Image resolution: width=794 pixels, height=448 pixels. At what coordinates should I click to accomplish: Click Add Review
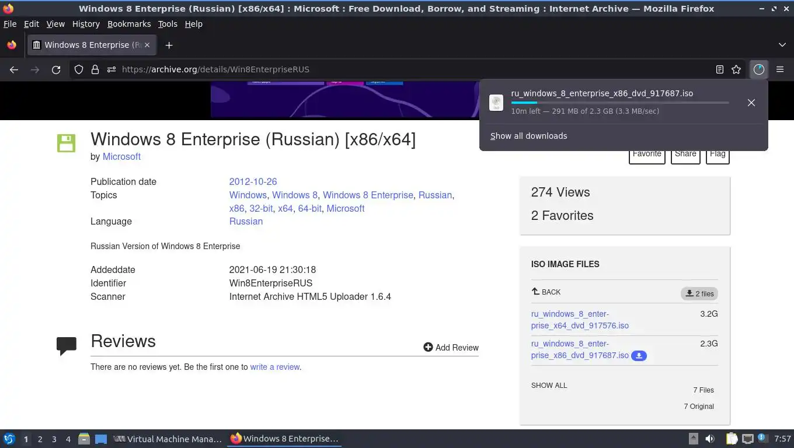click(x=451, y=348)
